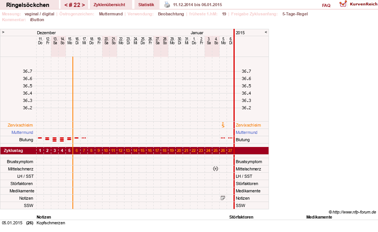This screenshot has width=378, height=232.
Task: Click date column 24. Mi
Action: [x=136, y=41]
